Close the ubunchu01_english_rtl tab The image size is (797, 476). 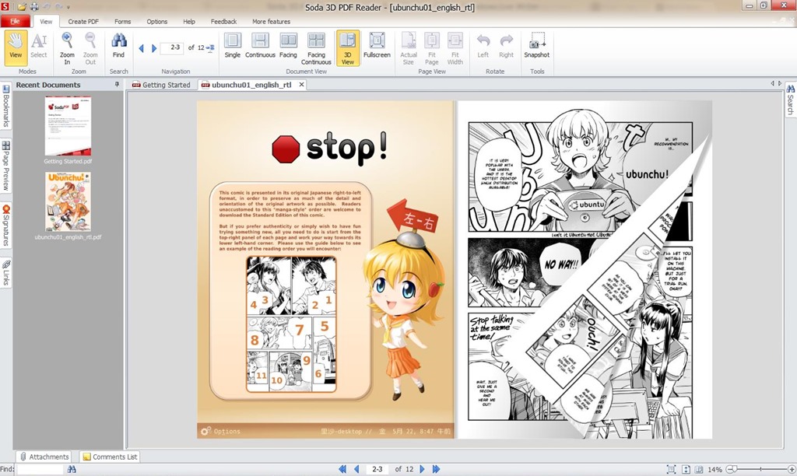[x=301, y=84]
